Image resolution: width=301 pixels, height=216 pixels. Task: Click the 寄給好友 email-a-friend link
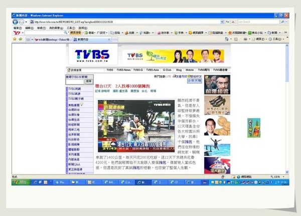(x=195, y=76)
